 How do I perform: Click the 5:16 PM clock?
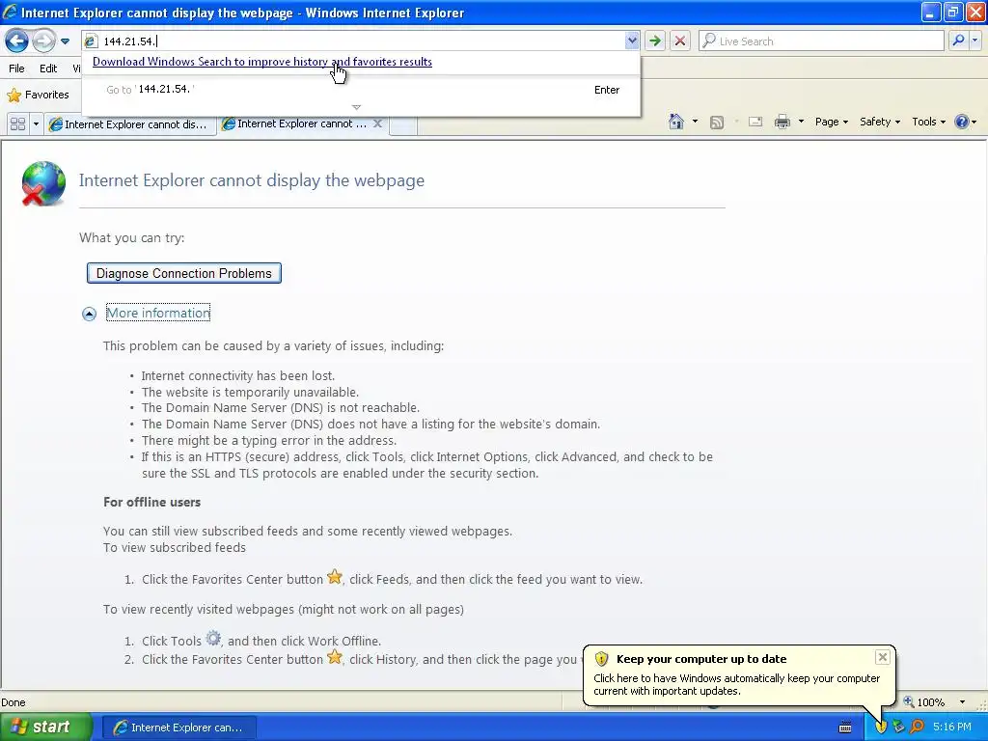pyautogui.click(x=952, y=727)
